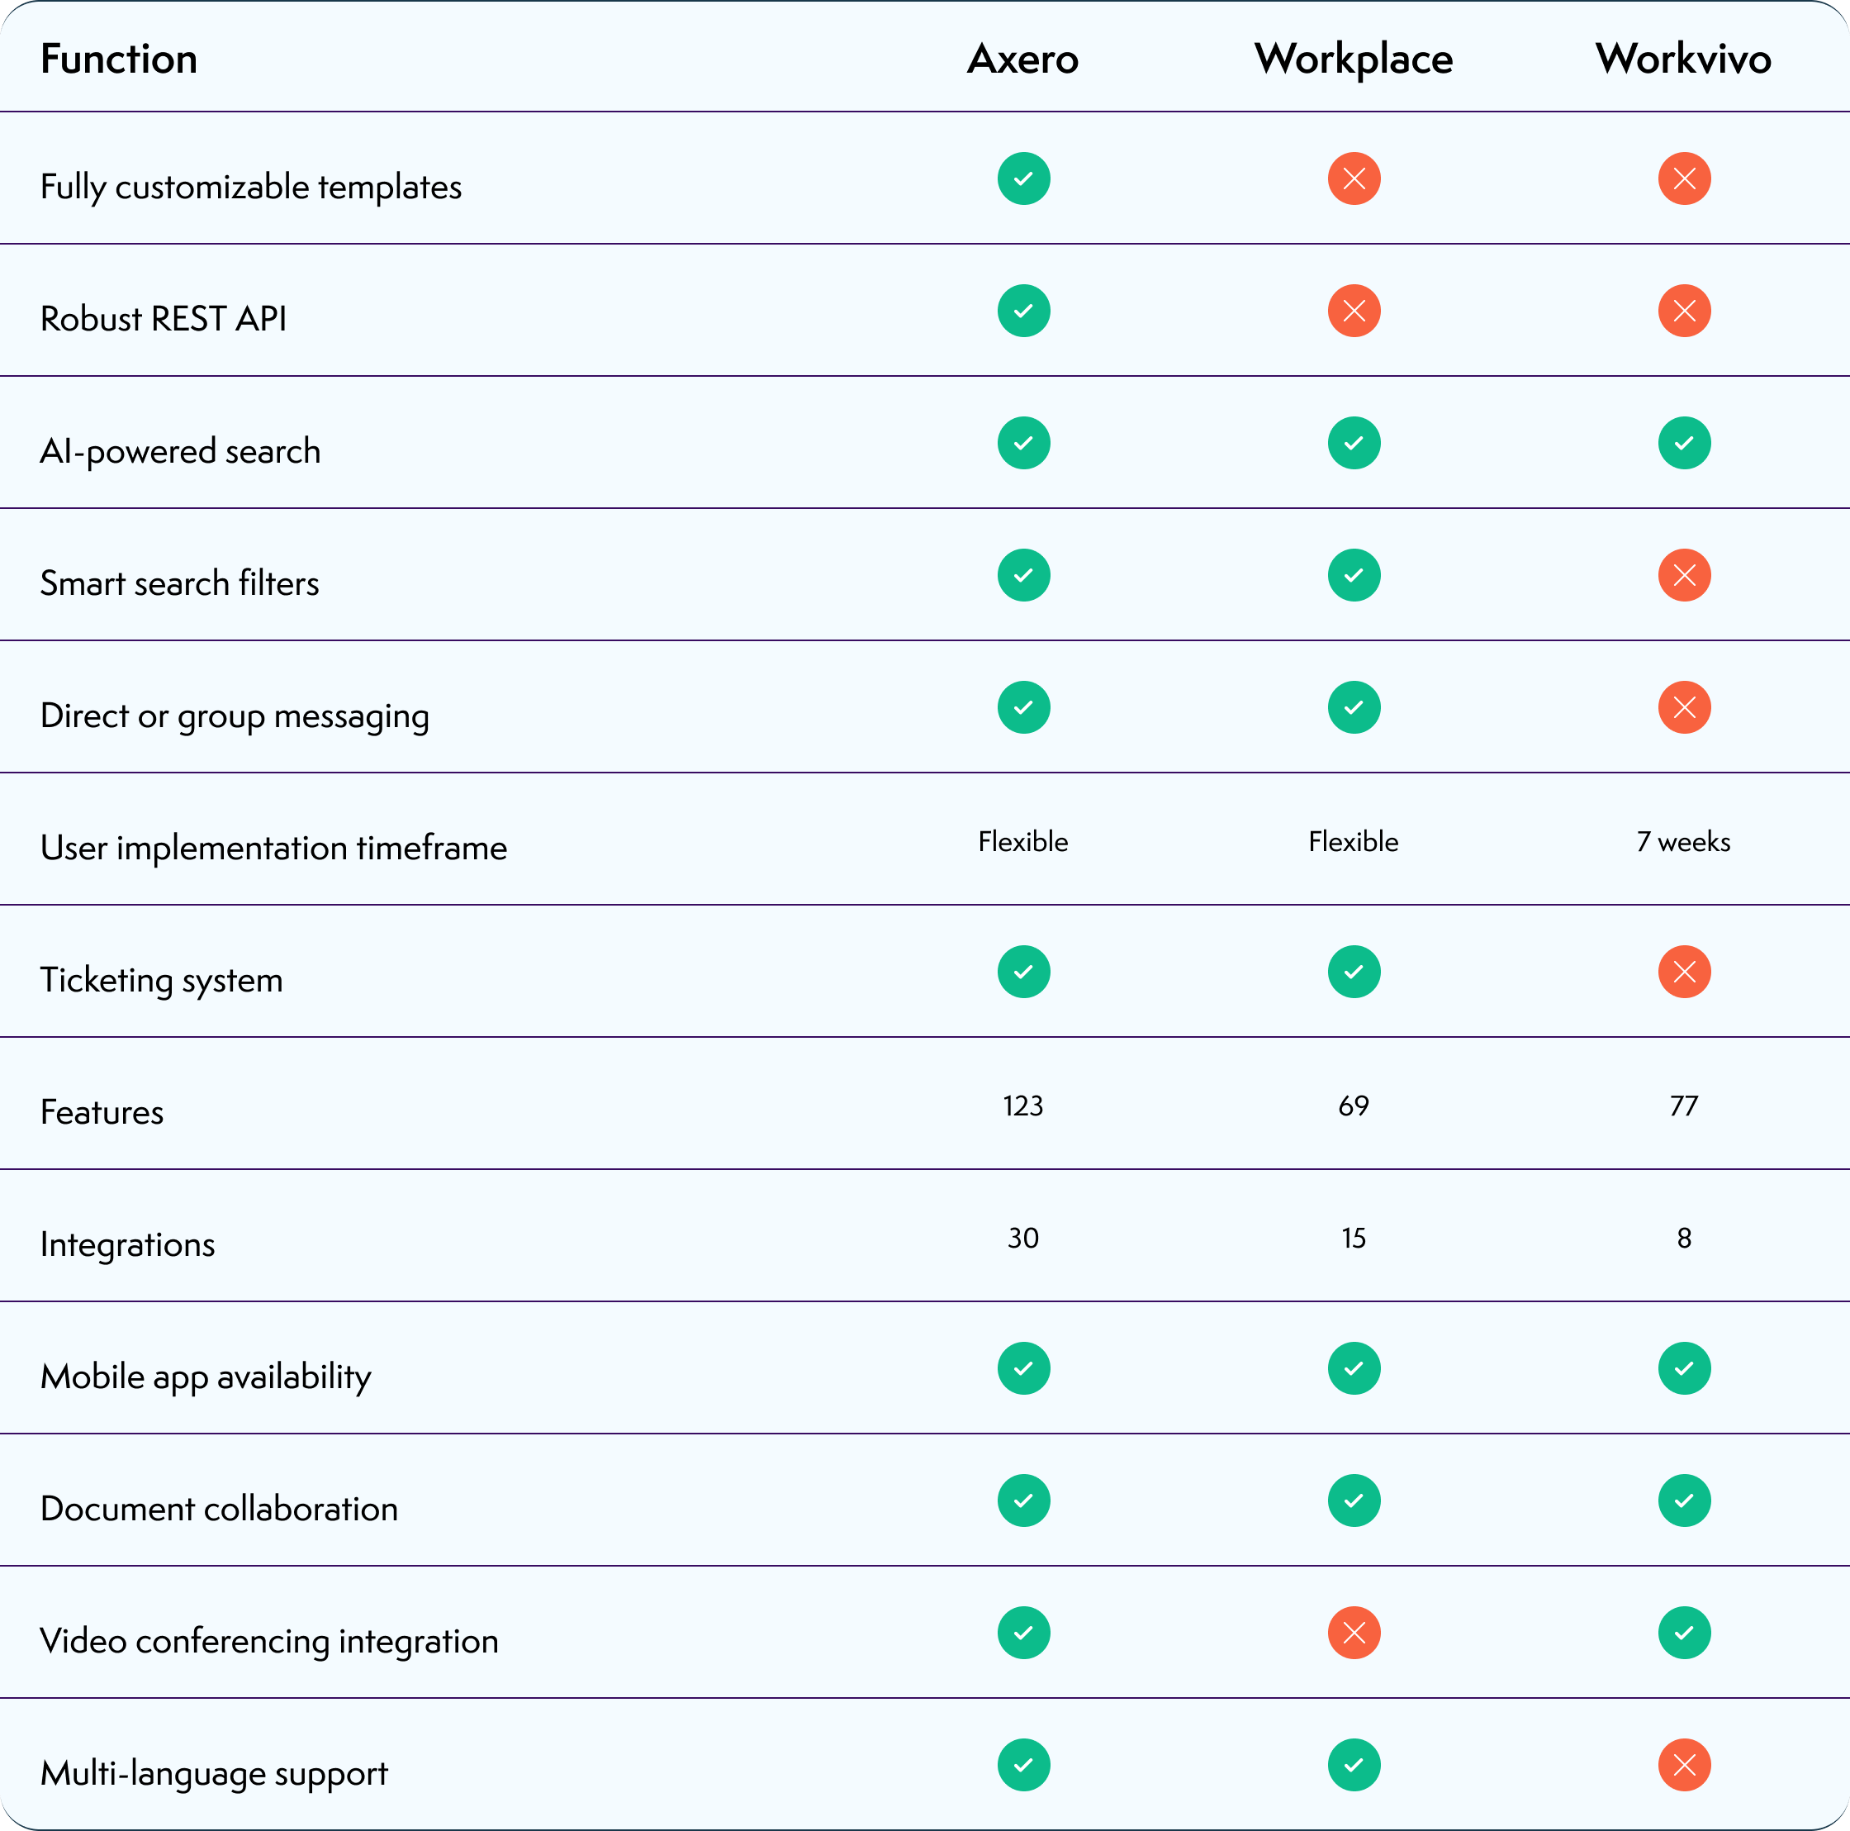Click Axero's 123 Features count

1022,1106
